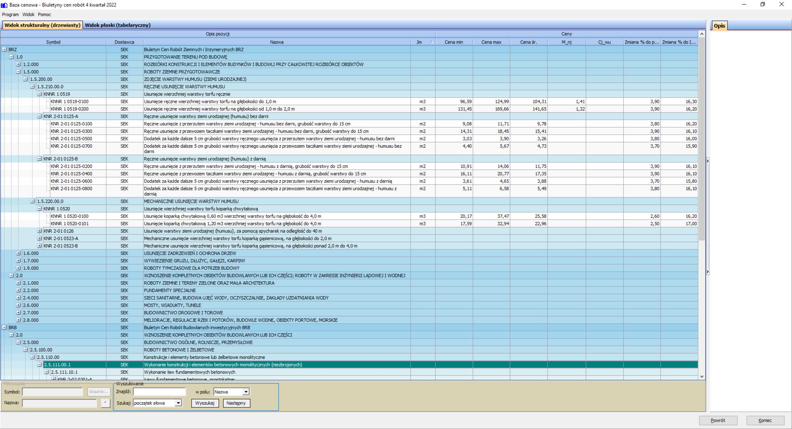
Task: Open the Szukaj 'początek słowa' dropdown
Action: click(x=178, y=403)
